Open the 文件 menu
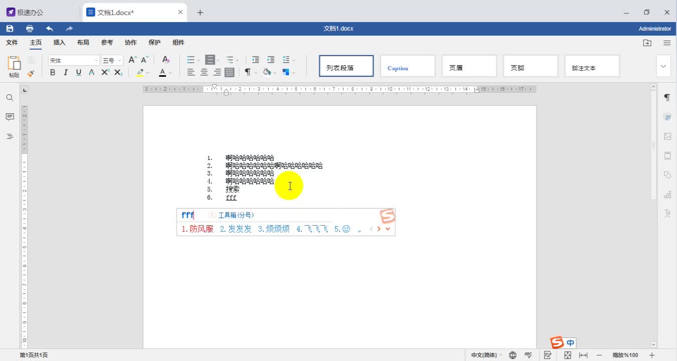Image resolution: width=677 pixels, height=361 pixels. click(12, 43)
